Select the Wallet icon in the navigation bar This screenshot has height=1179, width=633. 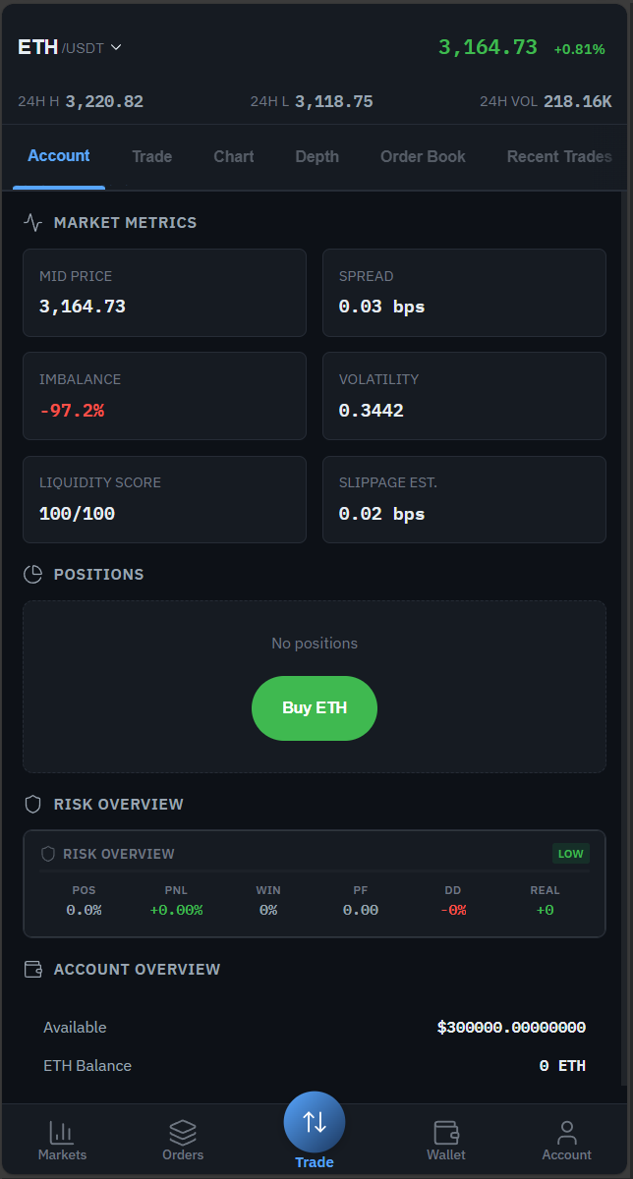coord(446,1131)
